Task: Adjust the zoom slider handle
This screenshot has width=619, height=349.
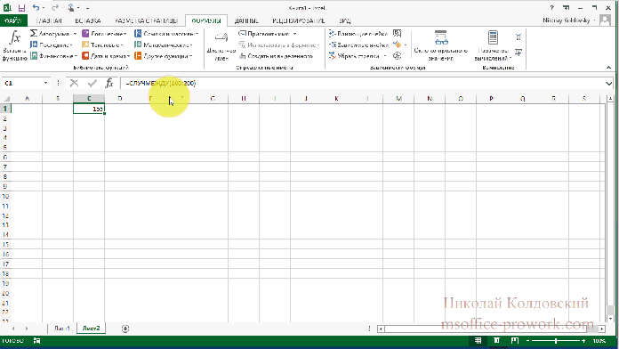Action: pyautogui.click(x=556, y=340)
